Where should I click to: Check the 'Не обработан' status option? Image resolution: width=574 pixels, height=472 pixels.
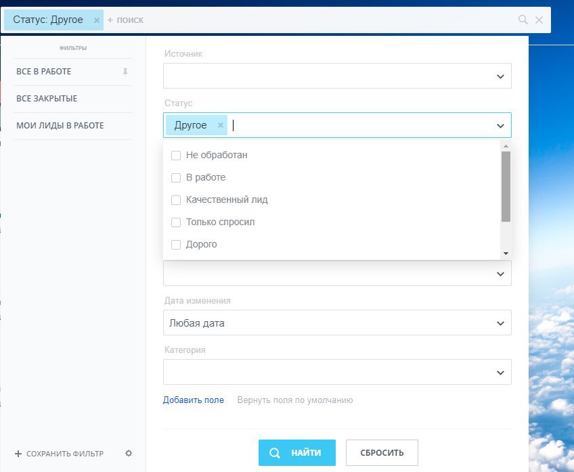click(176, 156)
